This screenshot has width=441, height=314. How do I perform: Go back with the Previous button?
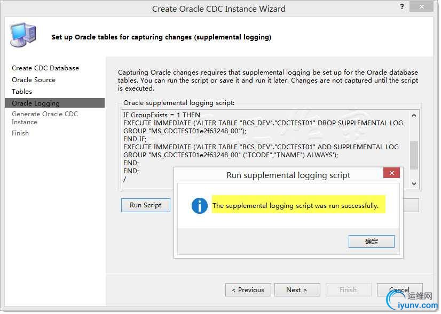click(x=248, y=290)
